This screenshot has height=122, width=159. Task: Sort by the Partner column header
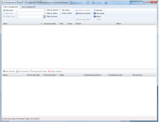[x=95, y=24]
